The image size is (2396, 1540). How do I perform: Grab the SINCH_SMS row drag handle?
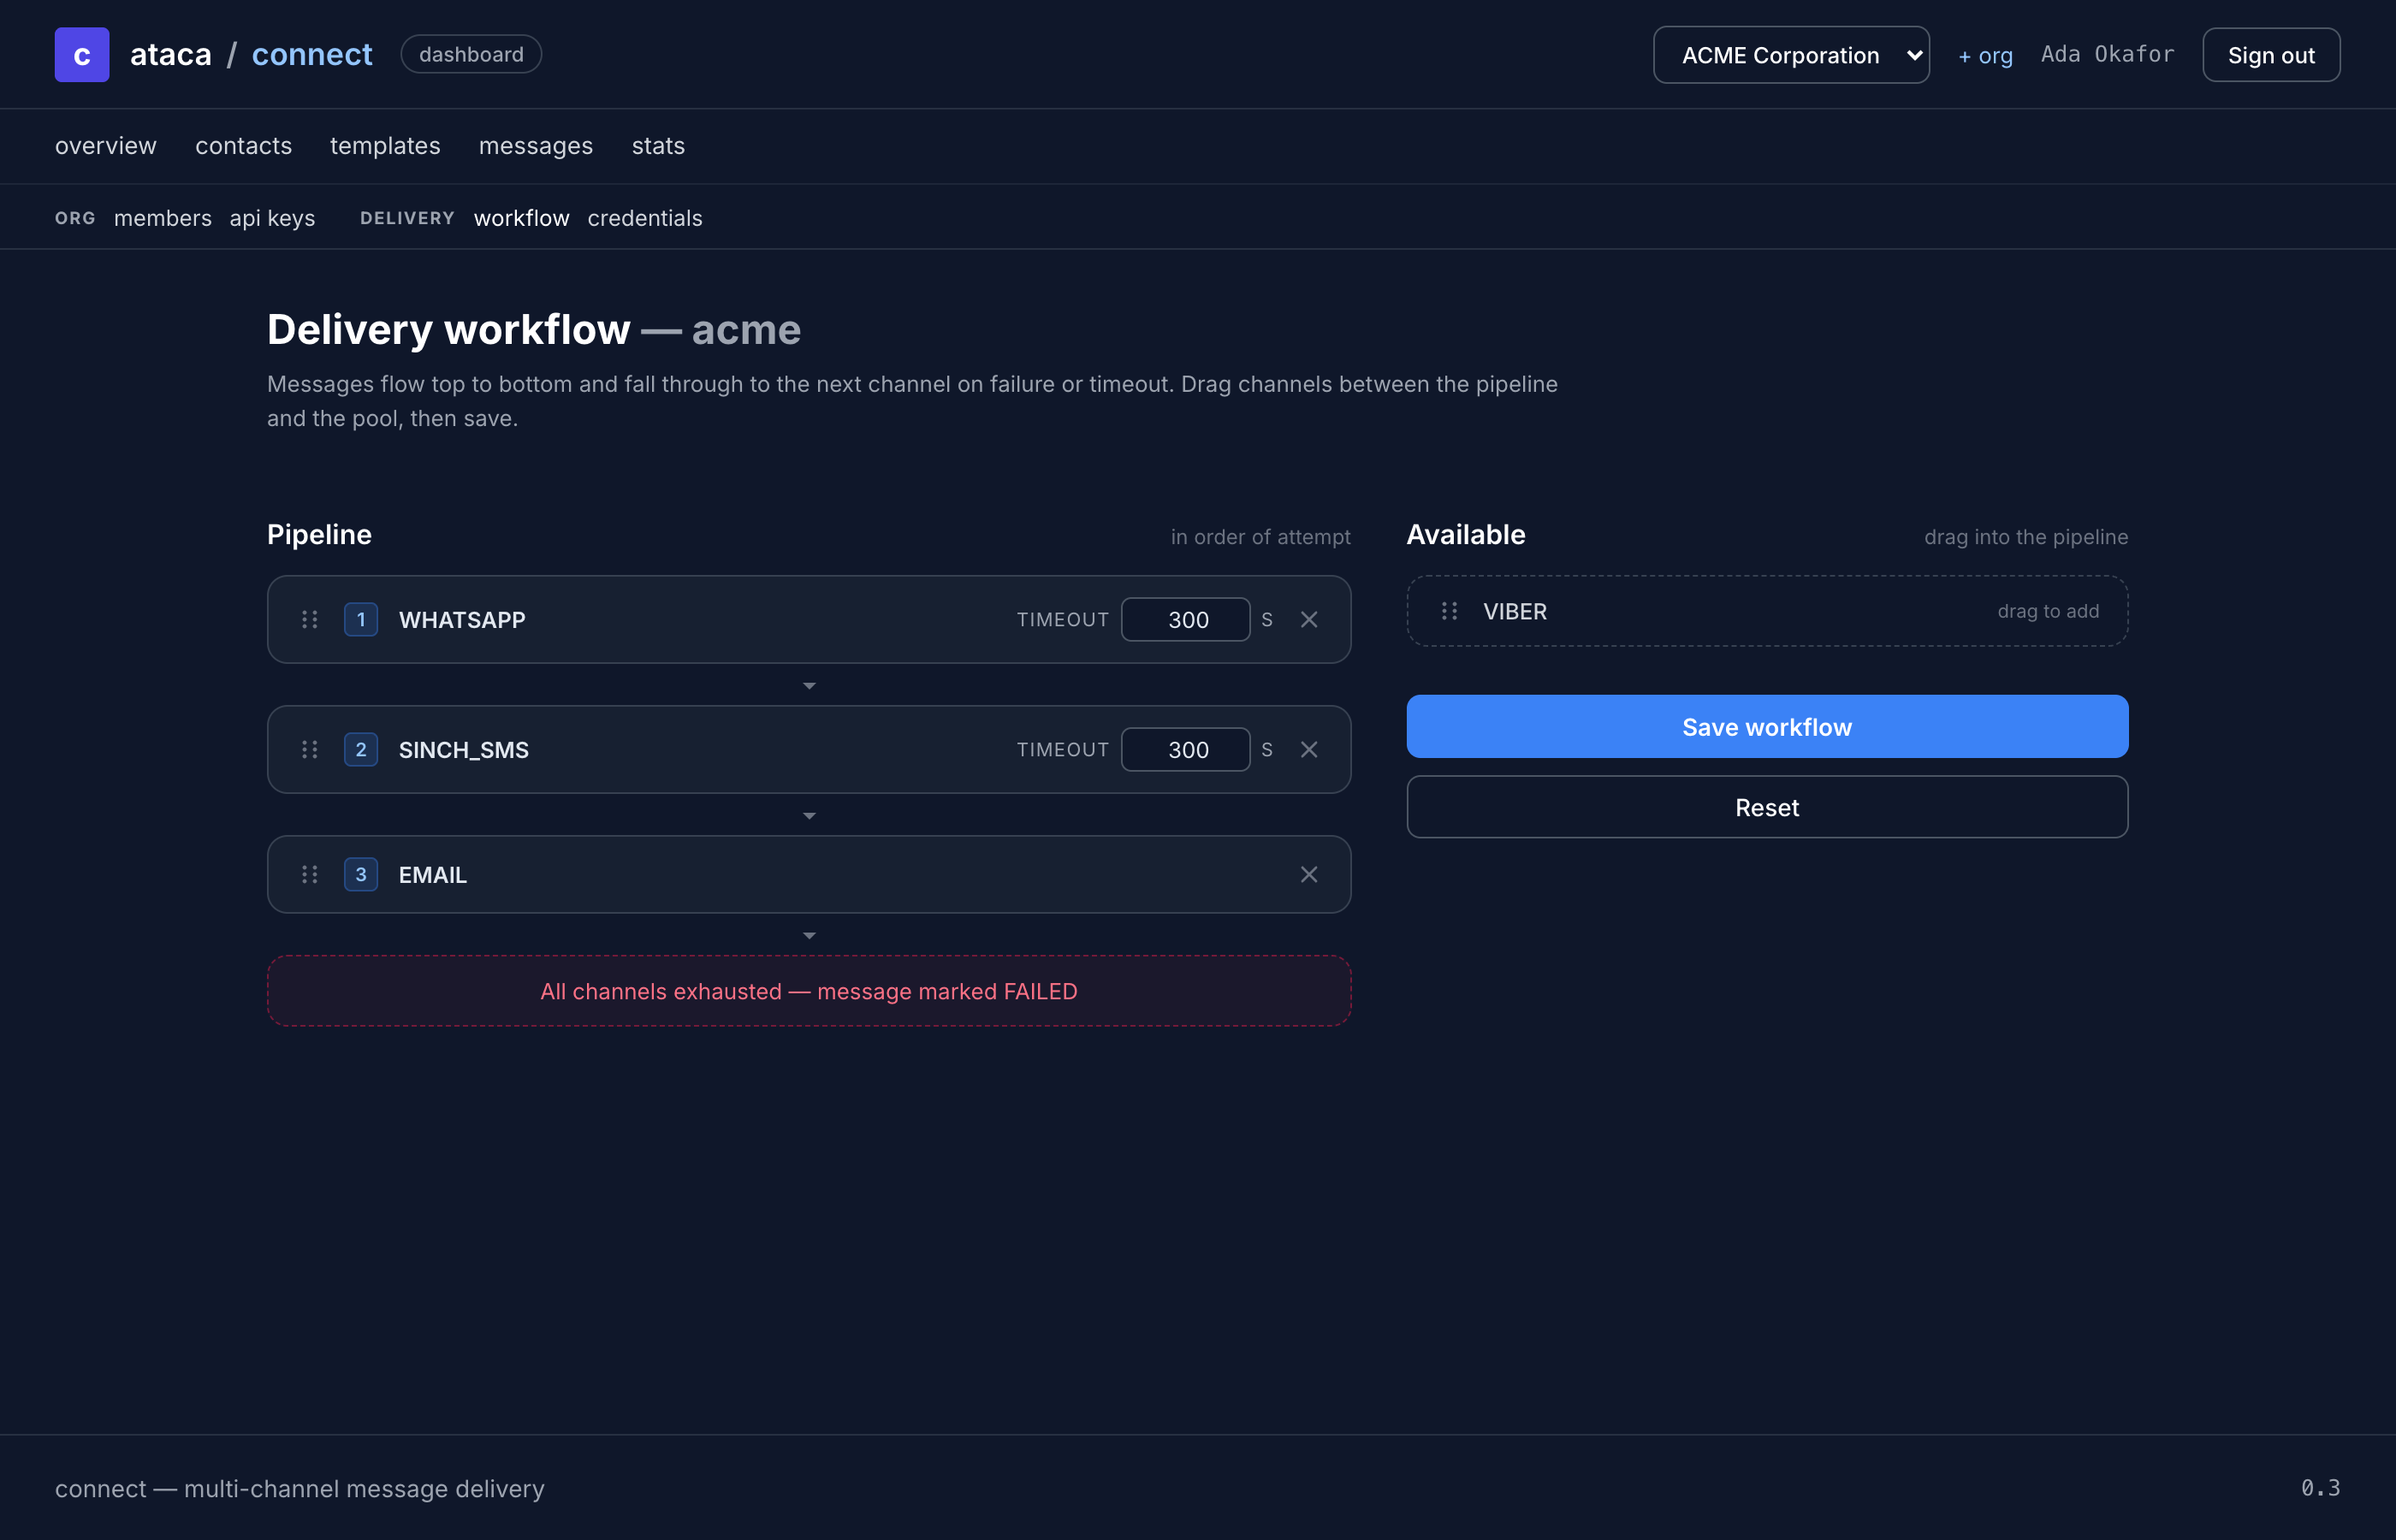tap(310, 750)
